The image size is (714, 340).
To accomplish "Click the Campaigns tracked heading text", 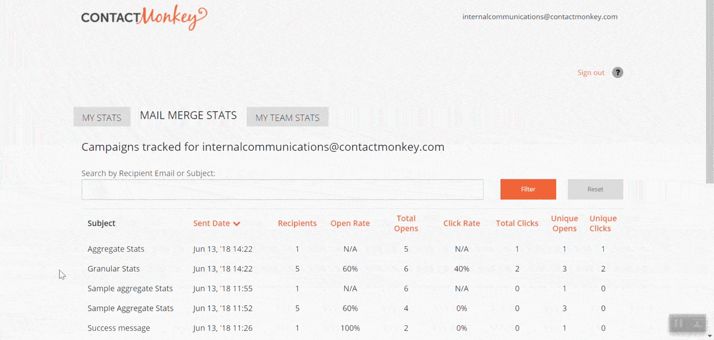I will point(263,147).
